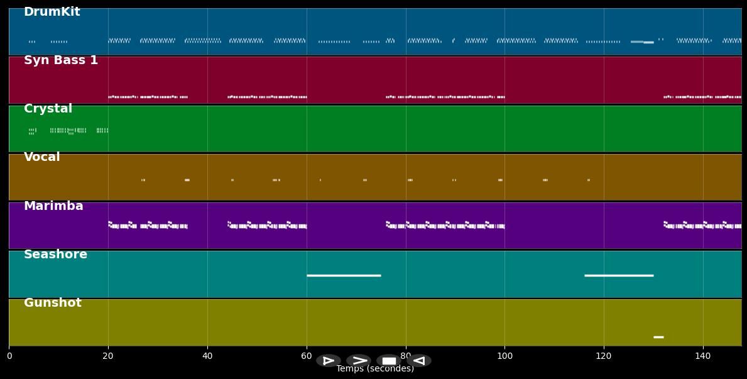747x379 pixels.
Task: Select the Seashore track label
Action: [55, 255]
